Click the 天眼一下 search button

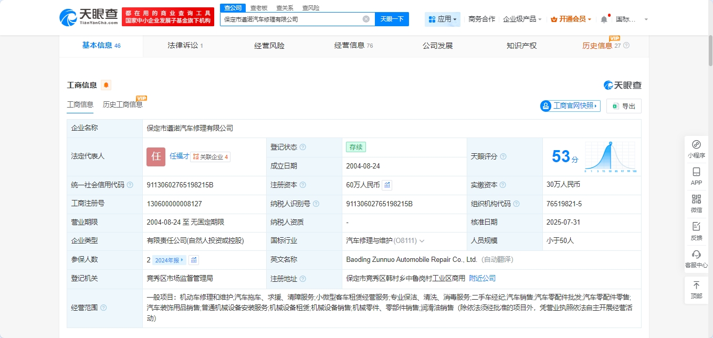pyautogui.click(x=392, y=19)
